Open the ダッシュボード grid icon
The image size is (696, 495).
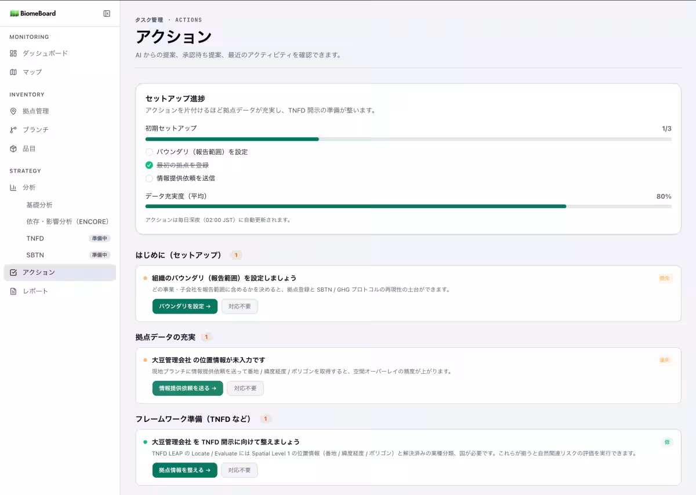[x=13, y=53]
